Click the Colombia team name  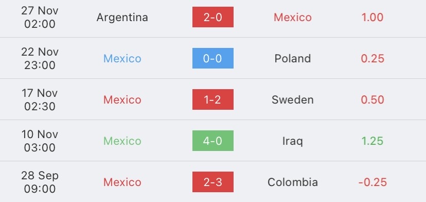point(293,182)
